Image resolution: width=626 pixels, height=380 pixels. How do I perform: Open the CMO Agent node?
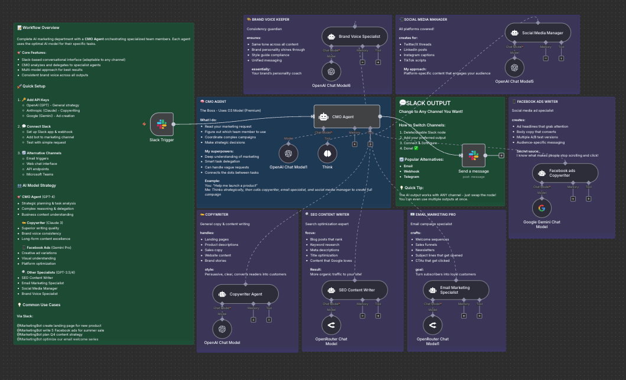tap(347, 116)
